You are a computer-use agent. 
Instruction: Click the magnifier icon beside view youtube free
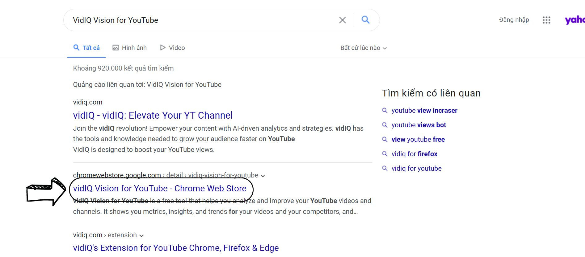point(385,139)
